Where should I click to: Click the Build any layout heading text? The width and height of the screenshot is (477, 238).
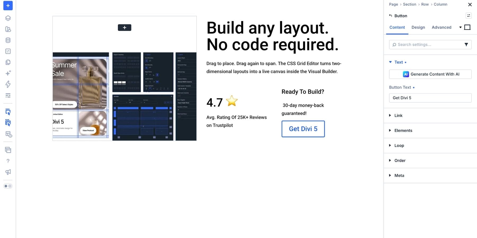click(x=267, y=28)
